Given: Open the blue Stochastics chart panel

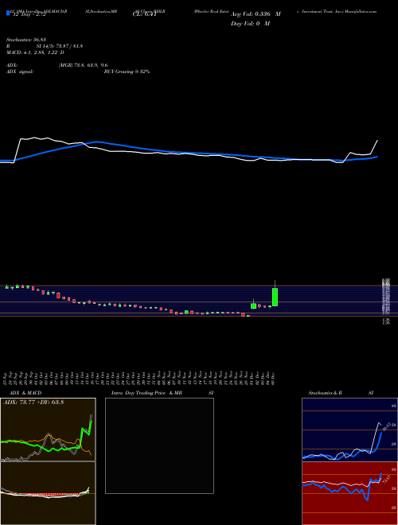Looking at the screenshot, I should (x=349, y=430).
